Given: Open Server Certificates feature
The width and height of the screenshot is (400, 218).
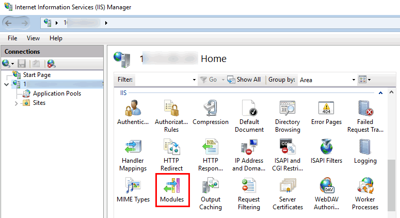Looking at the screenshot, I should pyautogui.click(x=287, y=194).
